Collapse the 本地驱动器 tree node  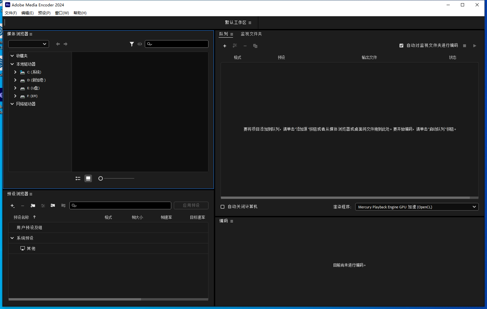[12, 64]
